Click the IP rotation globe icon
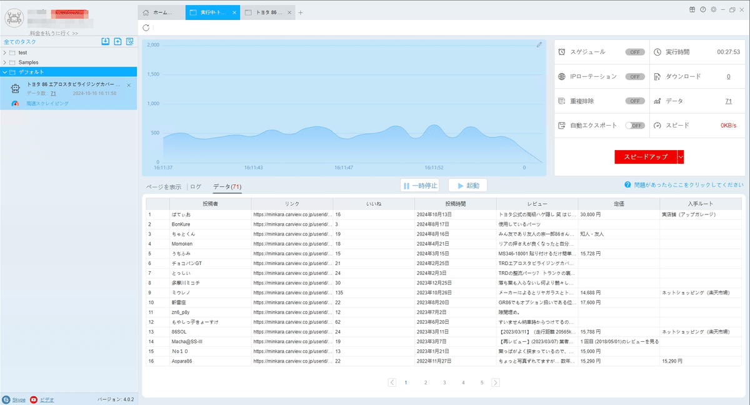 (x=562, y=76)
